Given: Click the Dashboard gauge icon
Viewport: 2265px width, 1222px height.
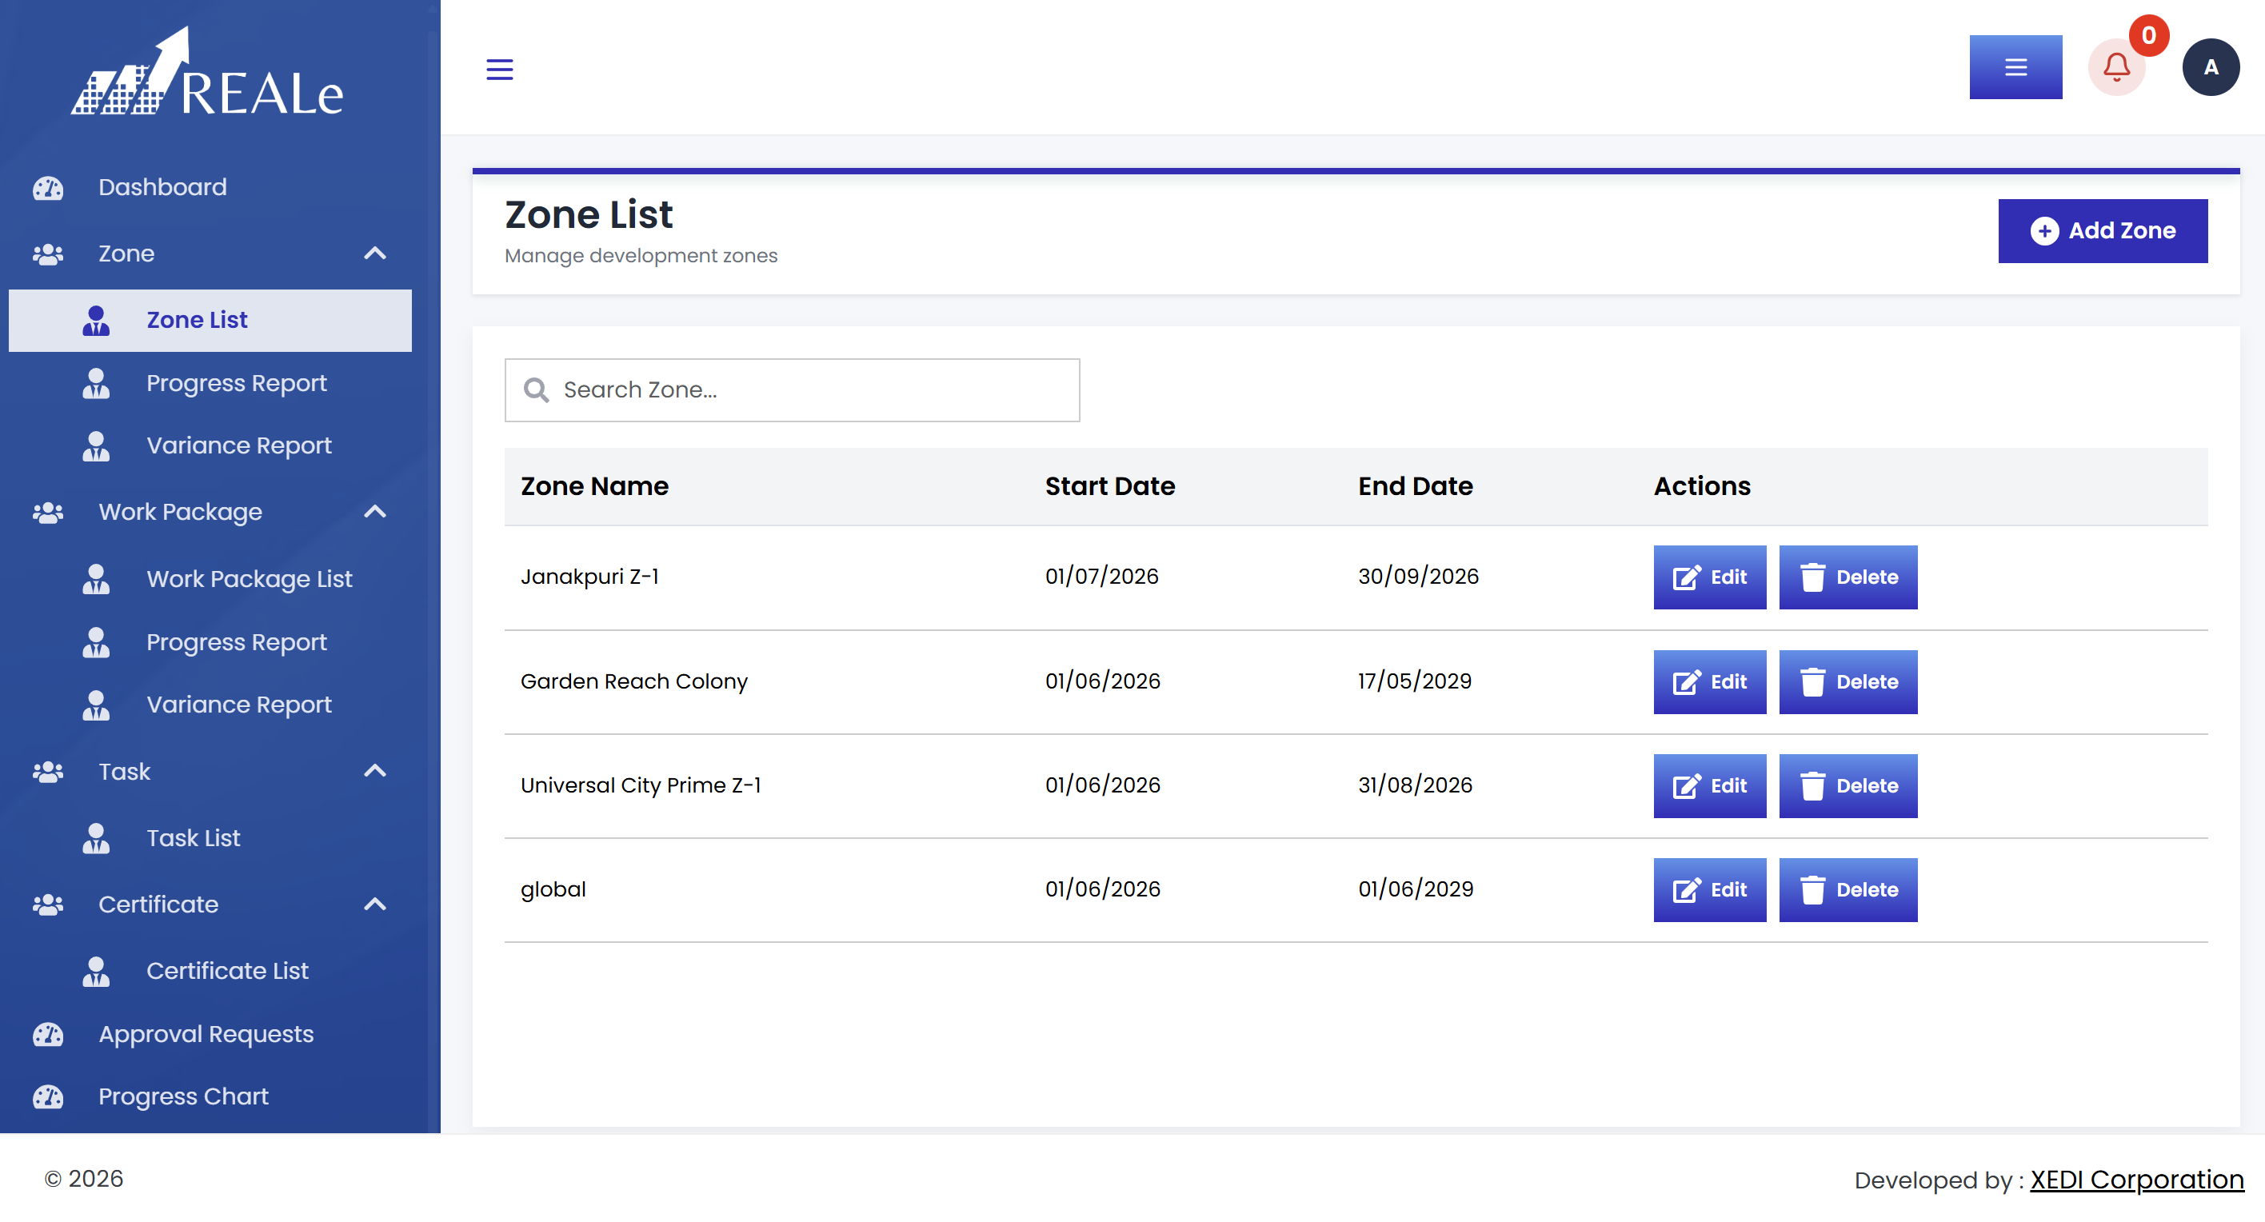Looking at the screenshot, I should click(47, 187).
